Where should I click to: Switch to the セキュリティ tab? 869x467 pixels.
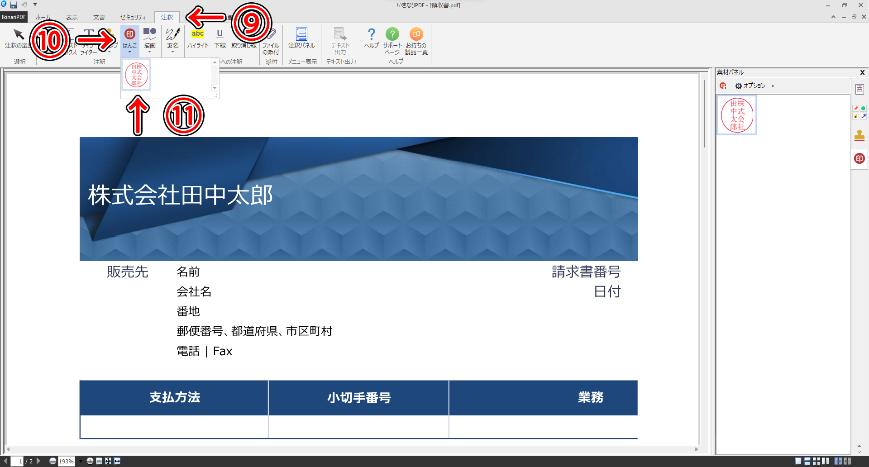click(133, 18)
